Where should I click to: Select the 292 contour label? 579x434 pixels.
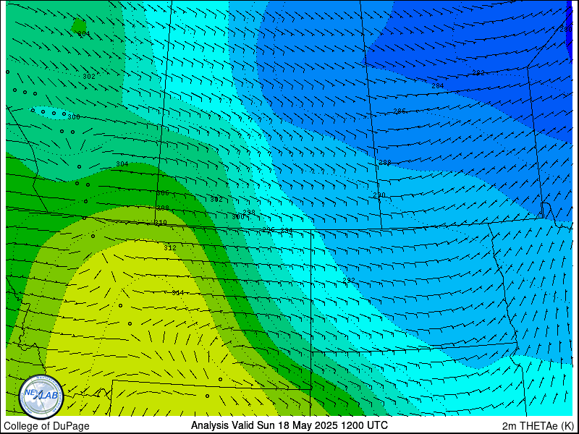point(349,281)
